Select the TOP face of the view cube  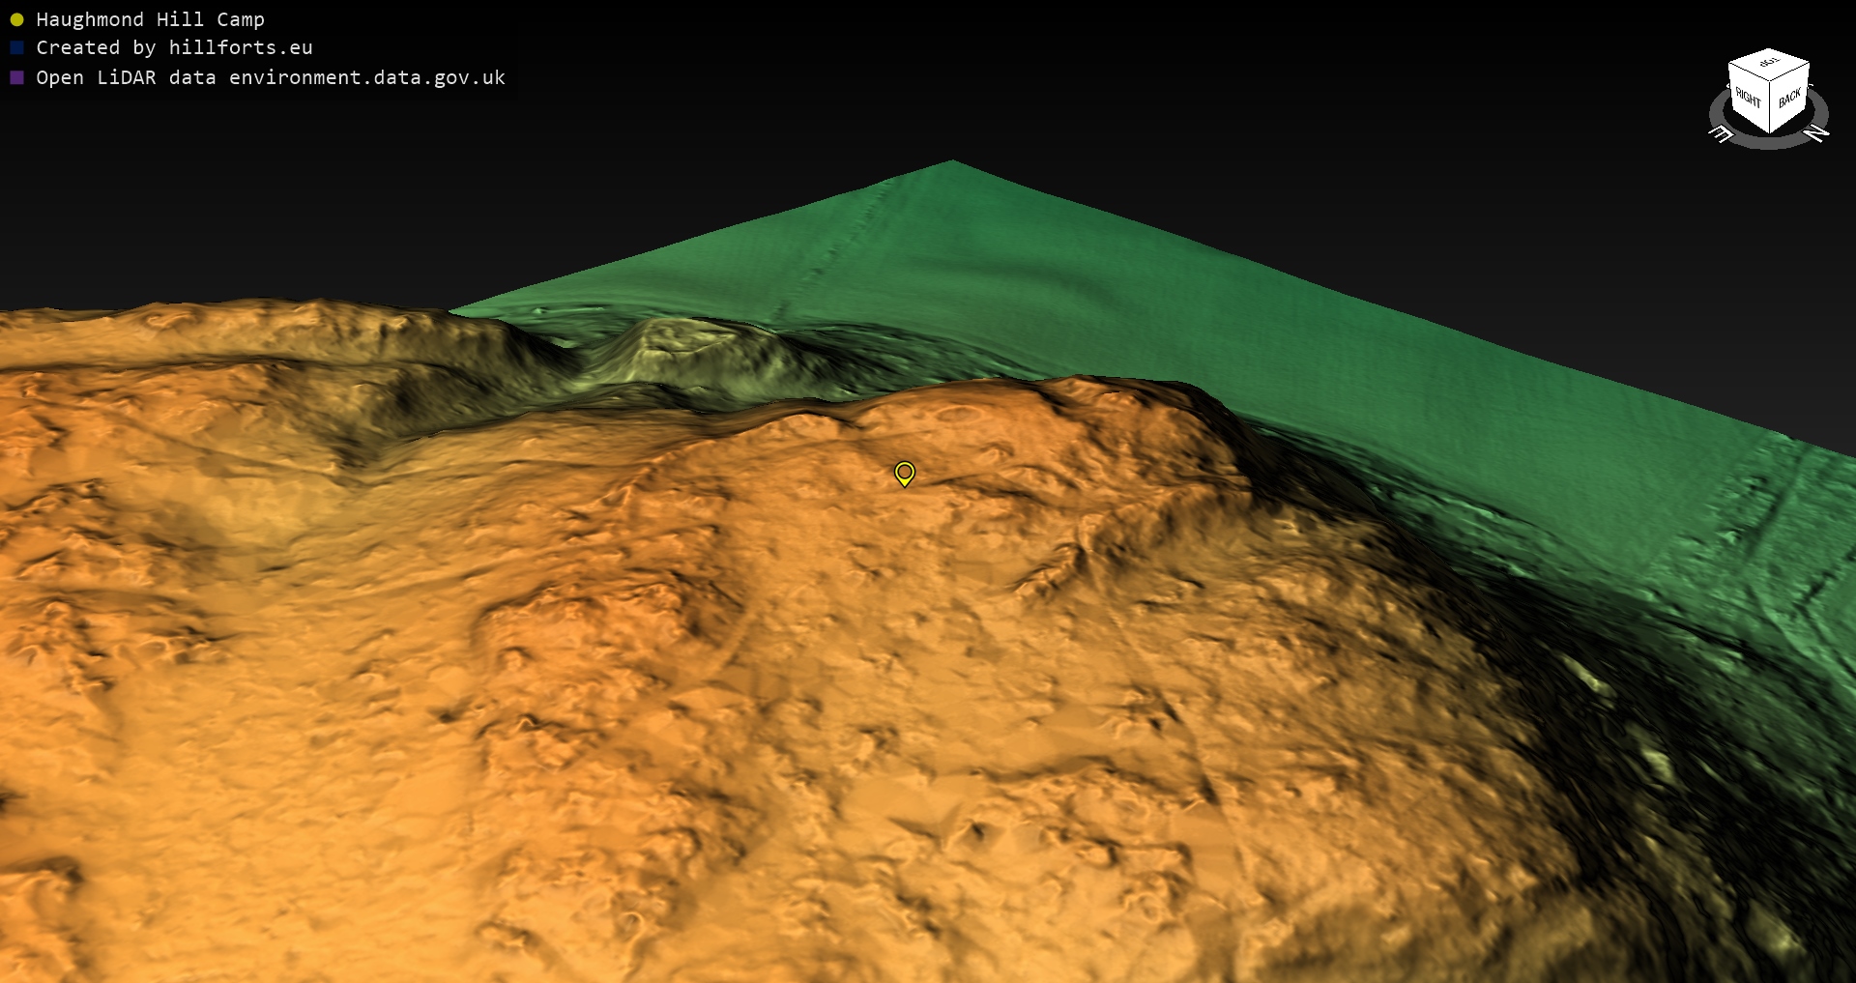click(1769, 64)
